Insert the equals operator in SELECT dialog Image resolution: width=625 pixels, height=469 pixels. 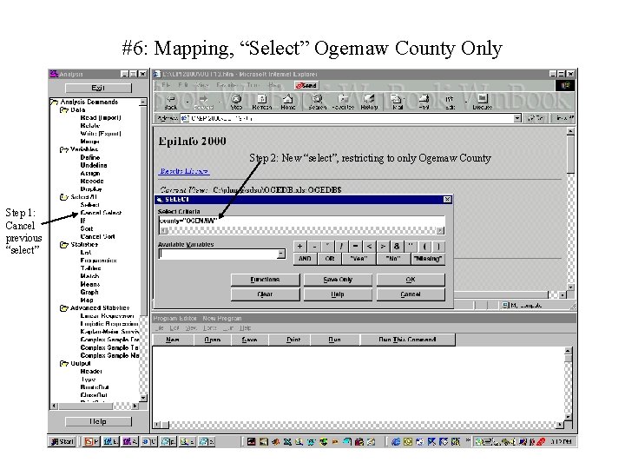(355, 246)
